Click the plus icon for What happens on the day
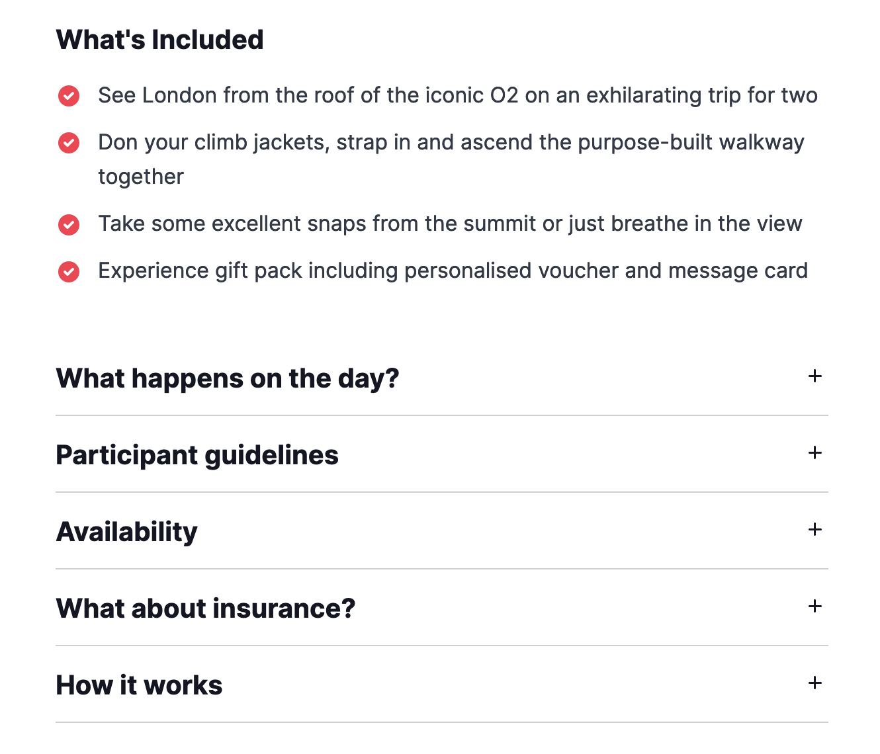Screen dimensions: 880x754 pos(815,376)
